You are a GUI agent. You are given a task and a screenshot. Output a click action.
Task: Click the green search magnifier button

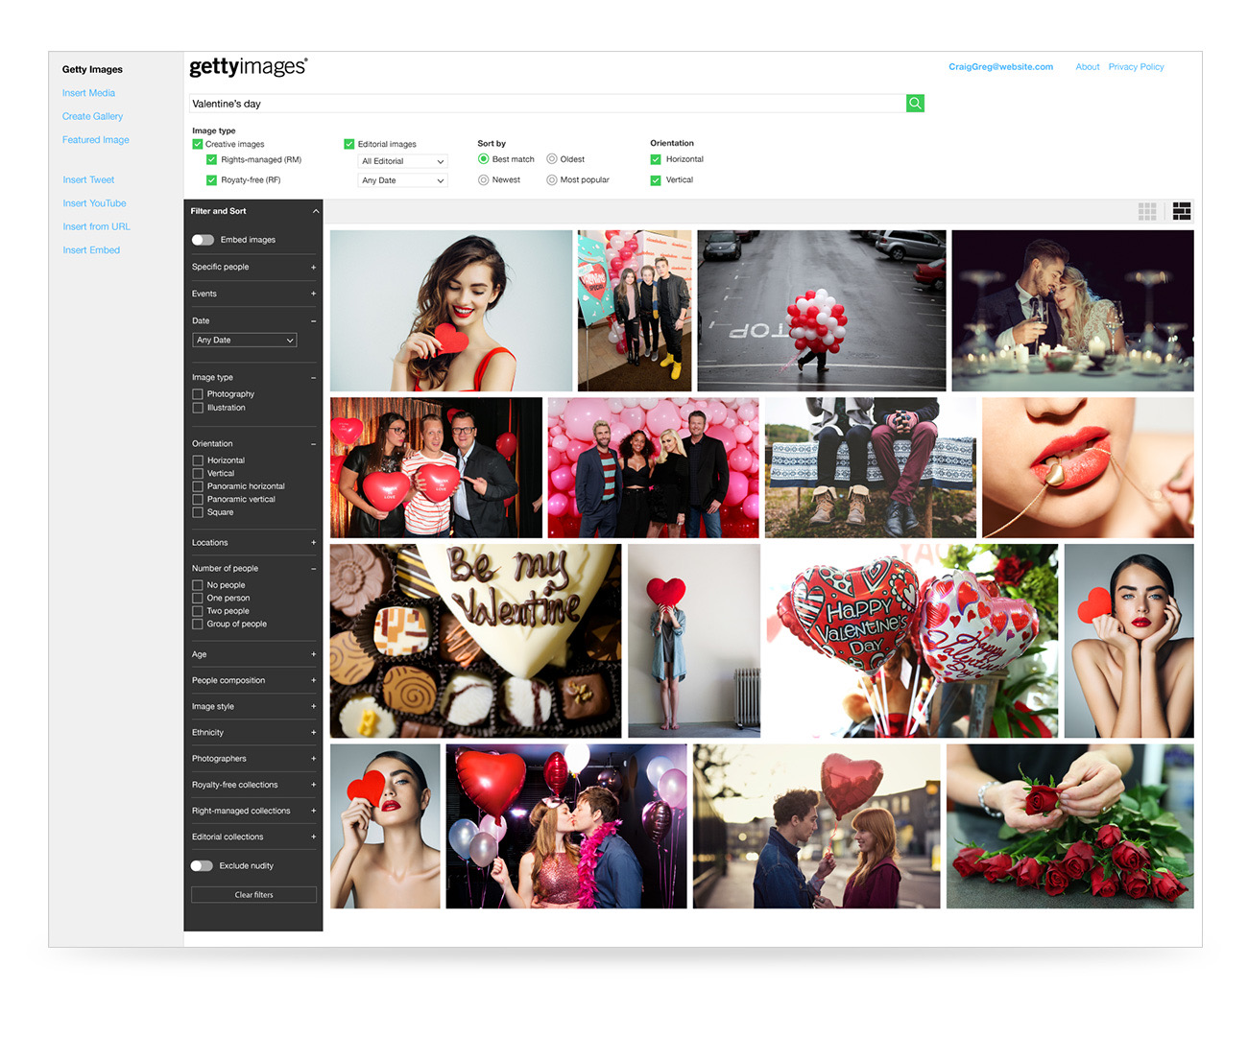click(915, 103)
